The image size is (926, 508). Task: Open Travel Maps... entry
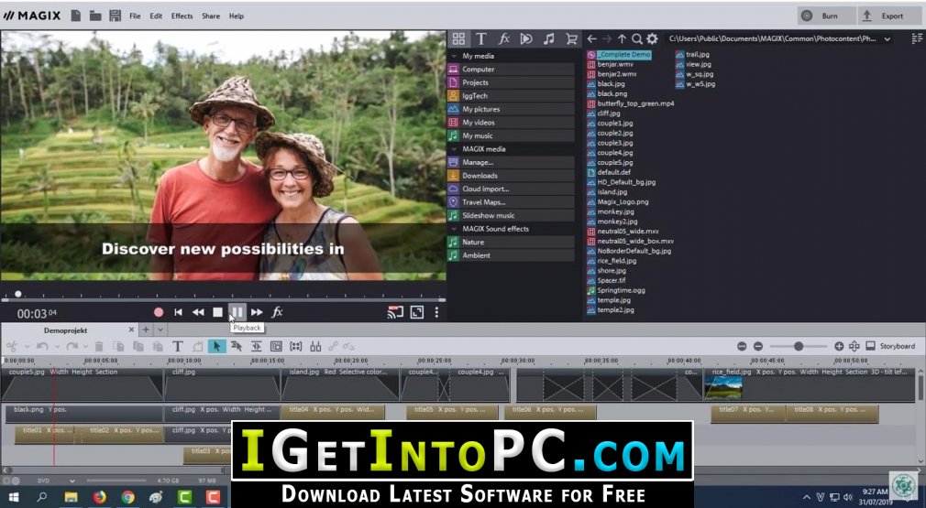511,202
